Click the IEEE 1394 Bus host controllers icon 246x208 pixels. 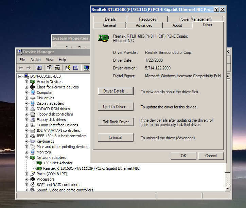(33, 136)
